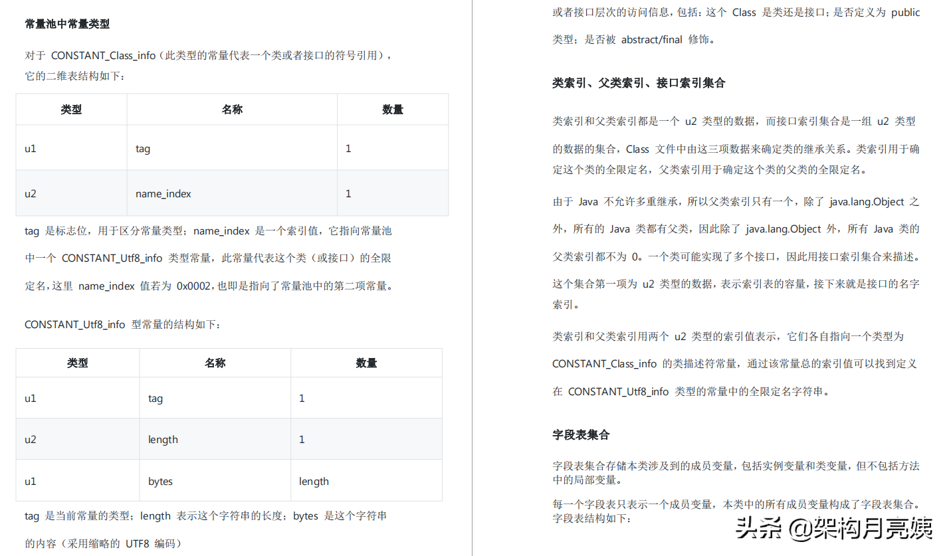
Task: Click u2 in the length row
Action: (31, 440)
